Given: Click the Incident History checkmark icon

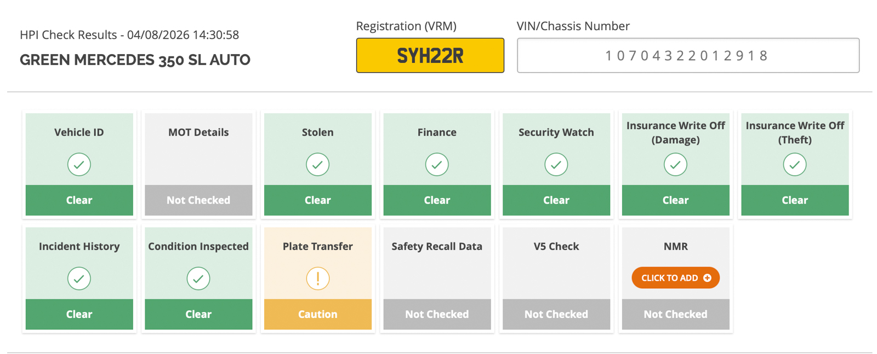Looking at the screenshot, I should [x=79, y=278].
